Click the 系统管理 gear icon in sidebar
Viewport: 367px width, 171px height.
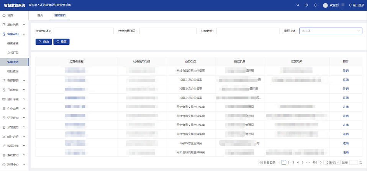click(4, 155)
